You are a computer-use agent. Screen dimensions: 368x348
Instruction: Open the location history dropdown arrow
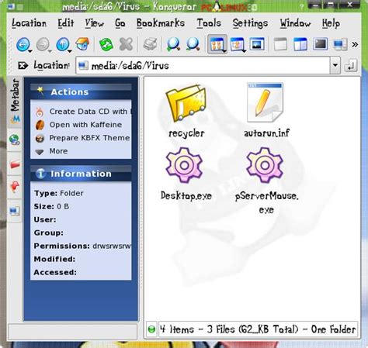pyautogui.click(x=335, y=65)
